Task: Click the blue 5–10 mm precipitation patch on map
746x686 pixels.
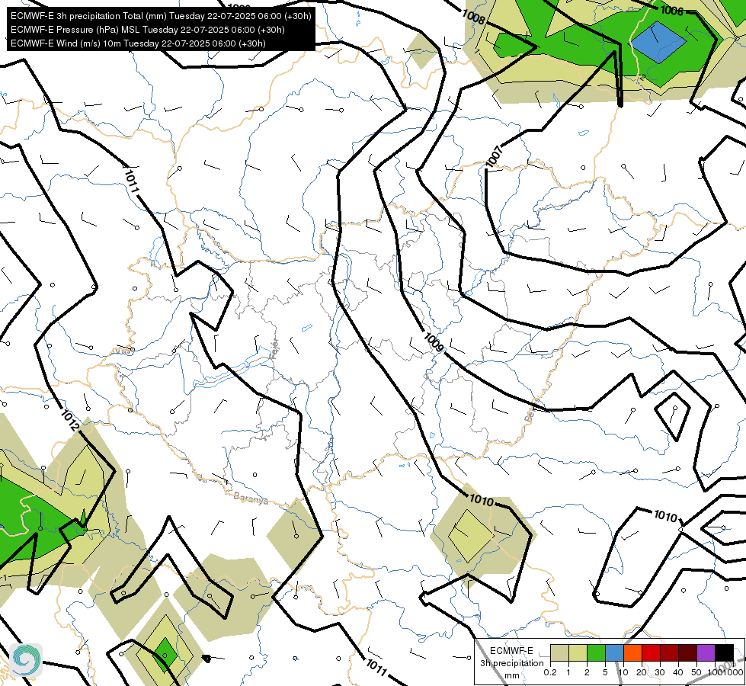Action: point(658,42)
